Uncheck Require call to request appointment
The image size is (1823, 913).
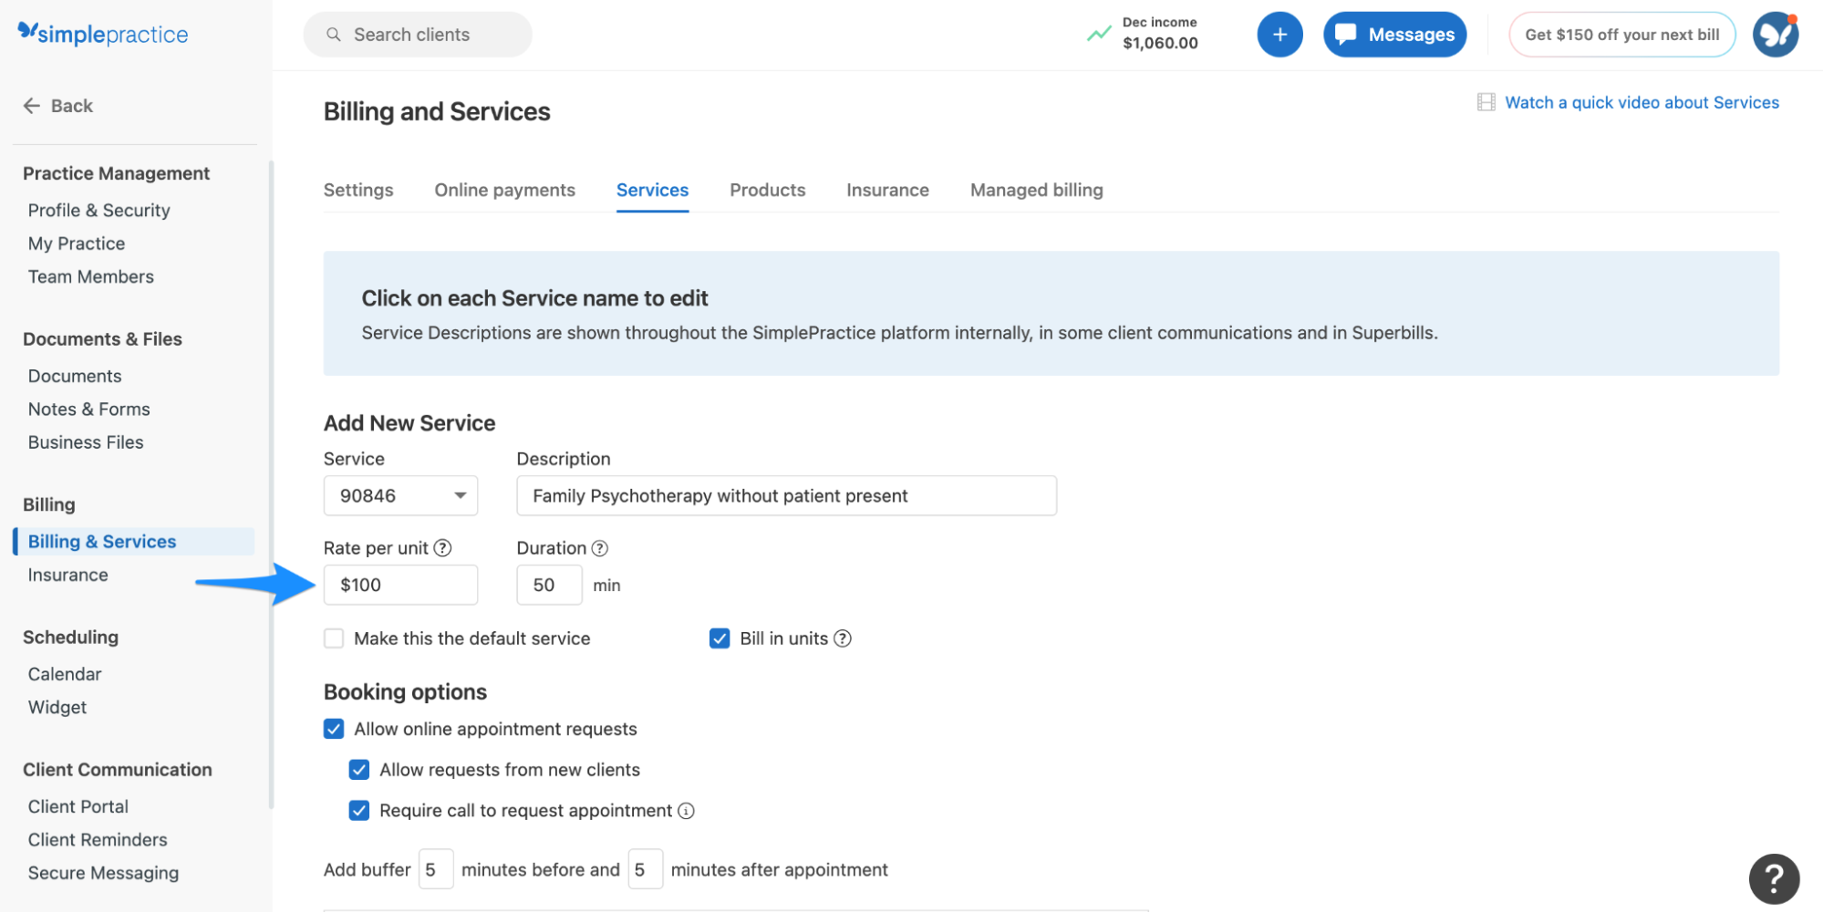point(359,810)
